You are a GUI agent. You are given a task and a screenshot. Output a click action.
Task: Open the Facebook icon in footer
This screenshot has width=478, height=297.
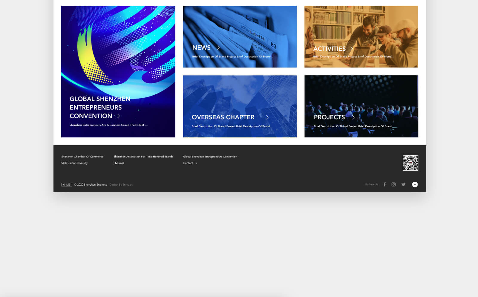pyautogui.click(x=384, y=185)
